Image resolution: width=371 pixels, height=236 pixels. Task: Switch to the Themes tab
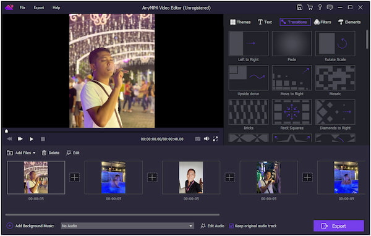(241, 22)
